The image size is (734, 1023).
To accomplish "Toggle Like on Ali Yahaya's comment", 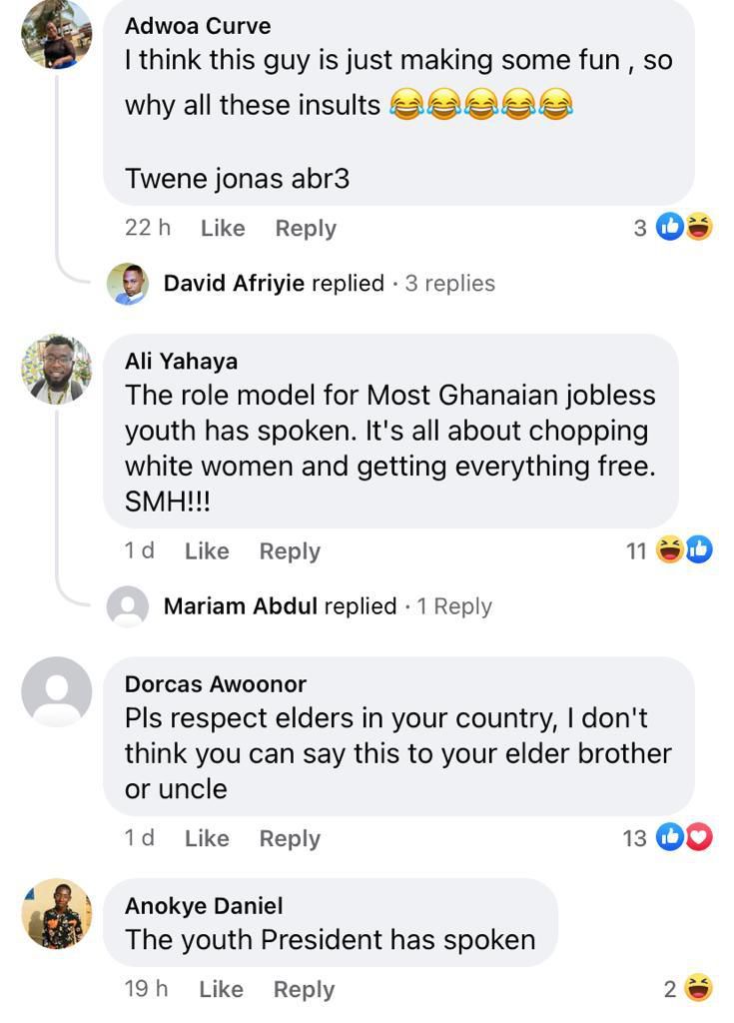I will (207, 550).
